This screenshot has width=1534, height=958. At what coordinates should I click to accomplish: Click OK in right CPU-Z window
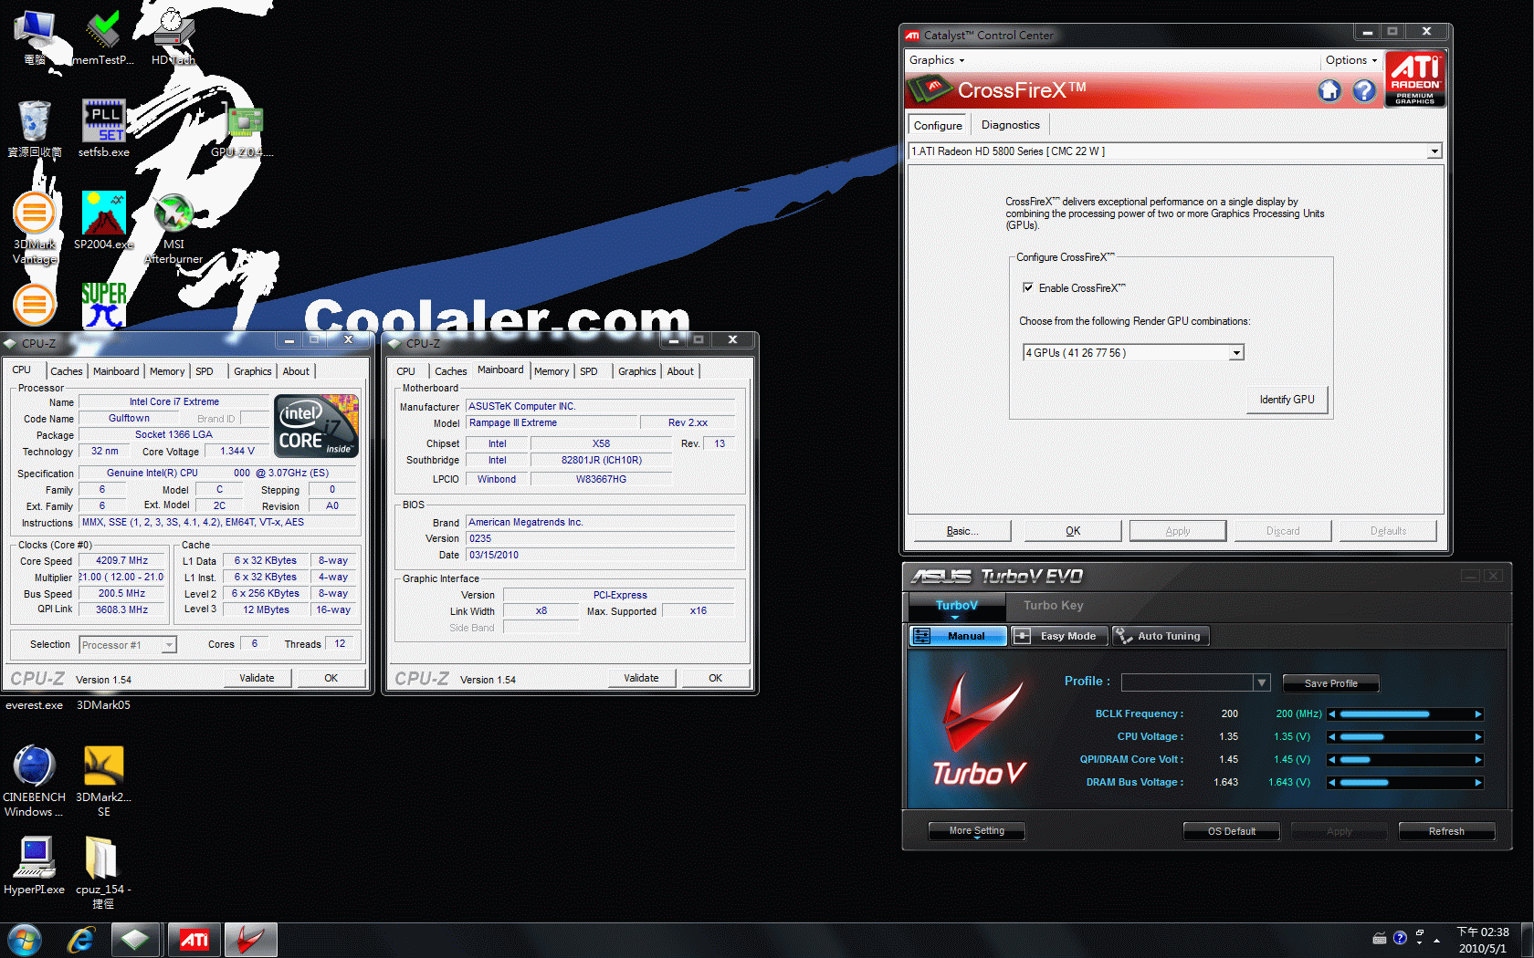click(715, 678)
